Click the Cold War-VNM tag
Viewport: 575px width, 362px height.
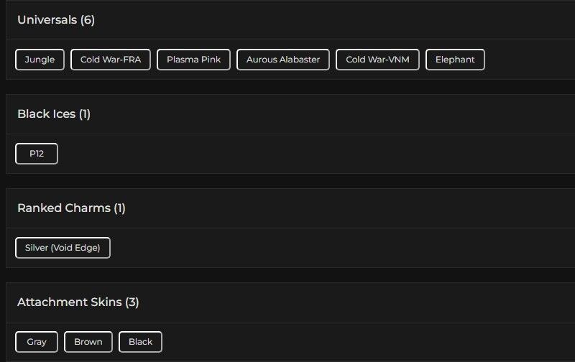(x=377, y=60)
